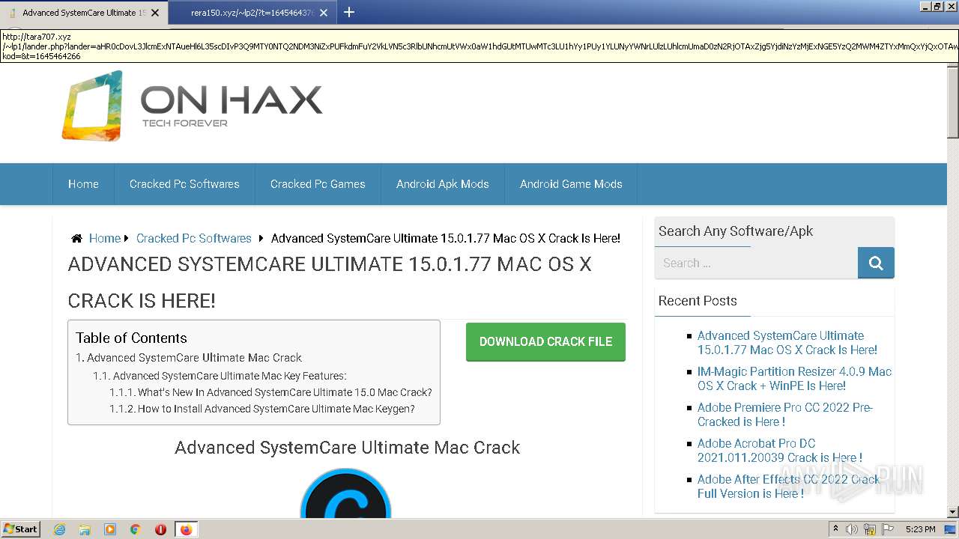959x539 pixels.
Task: Open Cracked Pc Softwares menu
Action: click(x=184, y=184)
